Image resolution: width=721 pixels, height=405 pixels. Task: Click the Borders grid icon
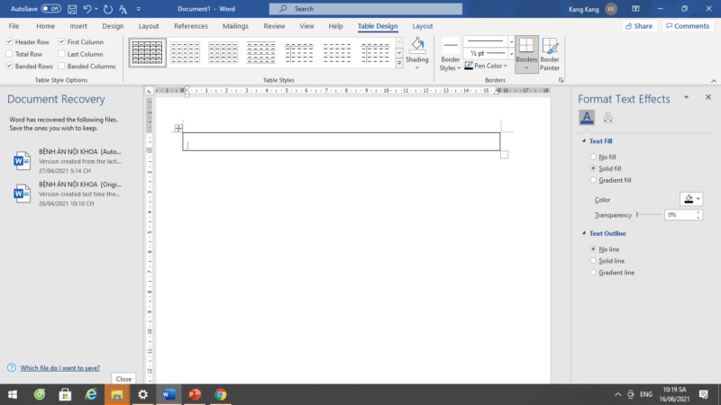pyautogui.click(x=526, y=46)
